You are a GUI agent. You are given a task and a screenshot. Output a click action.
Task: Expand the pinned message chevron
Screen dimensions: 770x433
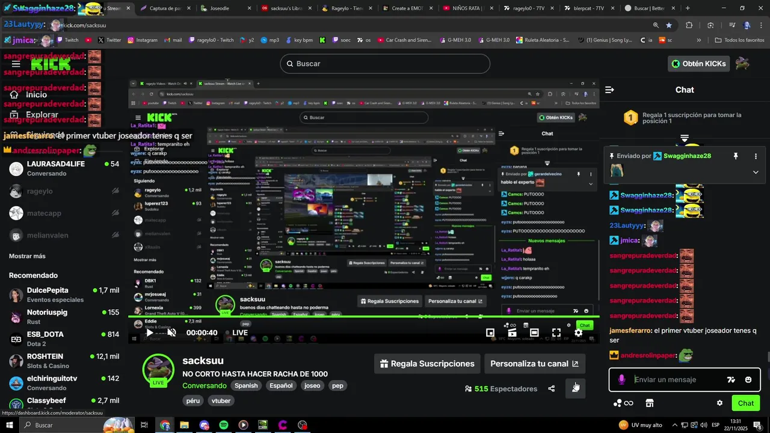tap(756, 172)
